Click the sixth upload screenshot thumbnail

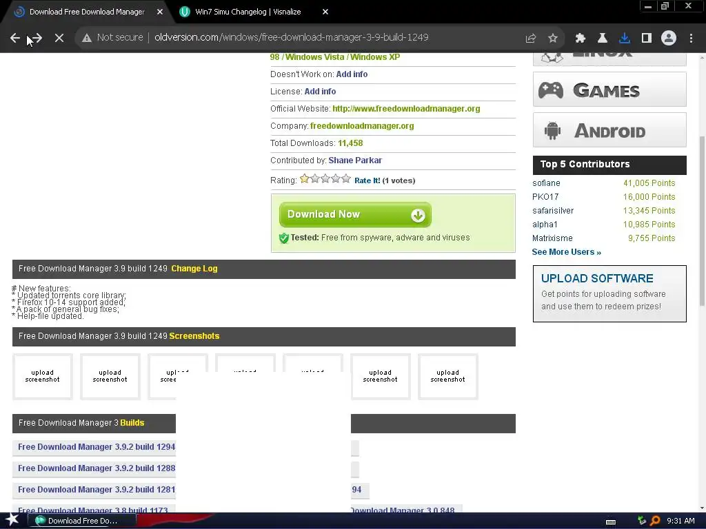point(380,377)
